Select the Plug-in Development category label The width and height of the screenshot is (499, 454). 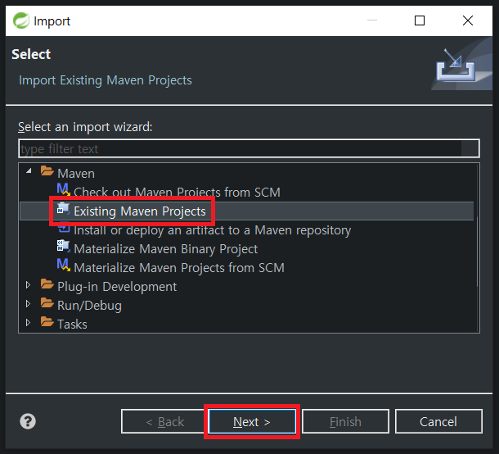click(117, 286)
